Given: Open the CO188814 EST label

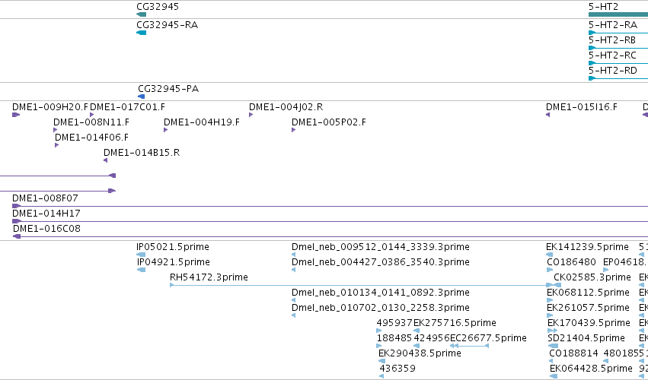Looking at the screenshot, I should 573,353.
